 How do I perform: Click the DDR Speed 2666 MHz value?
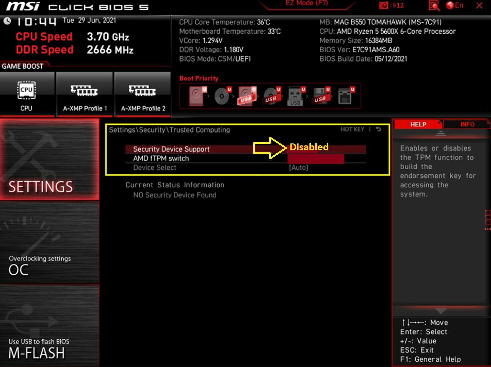pyautogui.click(x=110, y=50)
